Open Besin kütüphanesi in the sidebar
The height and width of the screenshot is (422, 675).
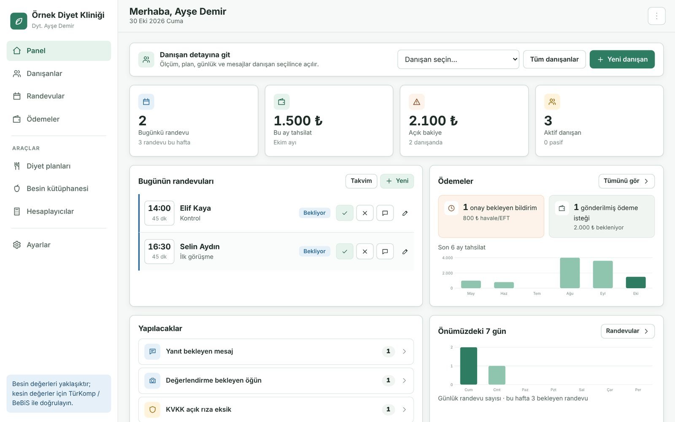[59, 189]
